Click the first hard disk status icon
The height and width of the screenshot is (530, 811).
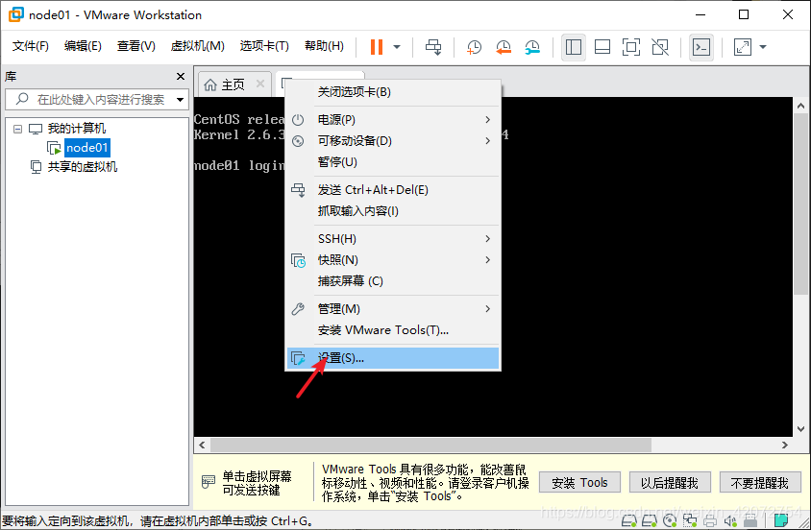[x=628, y=520]
